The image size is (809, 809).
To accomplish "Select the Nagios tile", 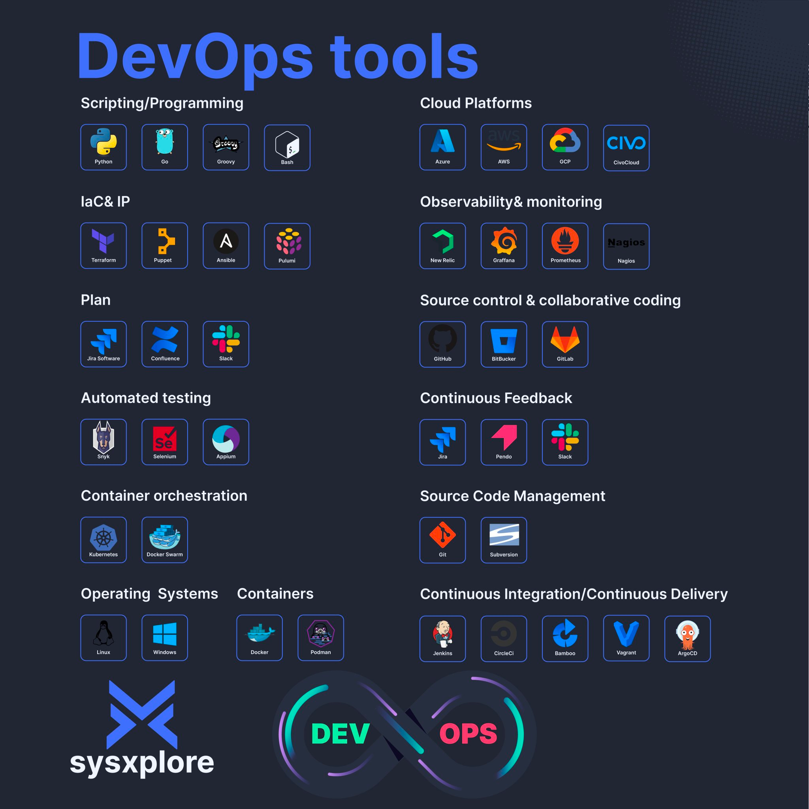I will [x=626, y=246].
